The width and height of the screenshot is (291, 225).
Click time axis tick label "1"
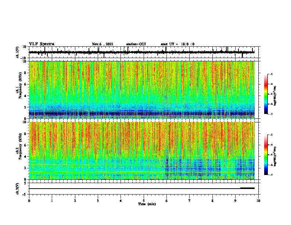pos(52,201)
